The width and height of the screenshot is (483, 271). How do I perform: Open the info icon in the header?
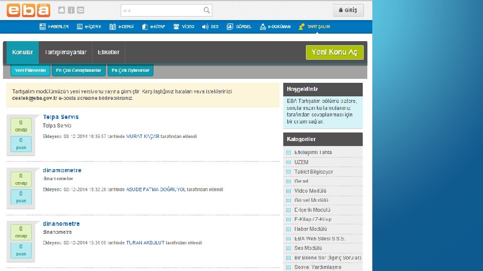pyautogui.click(x=71, y=10)
